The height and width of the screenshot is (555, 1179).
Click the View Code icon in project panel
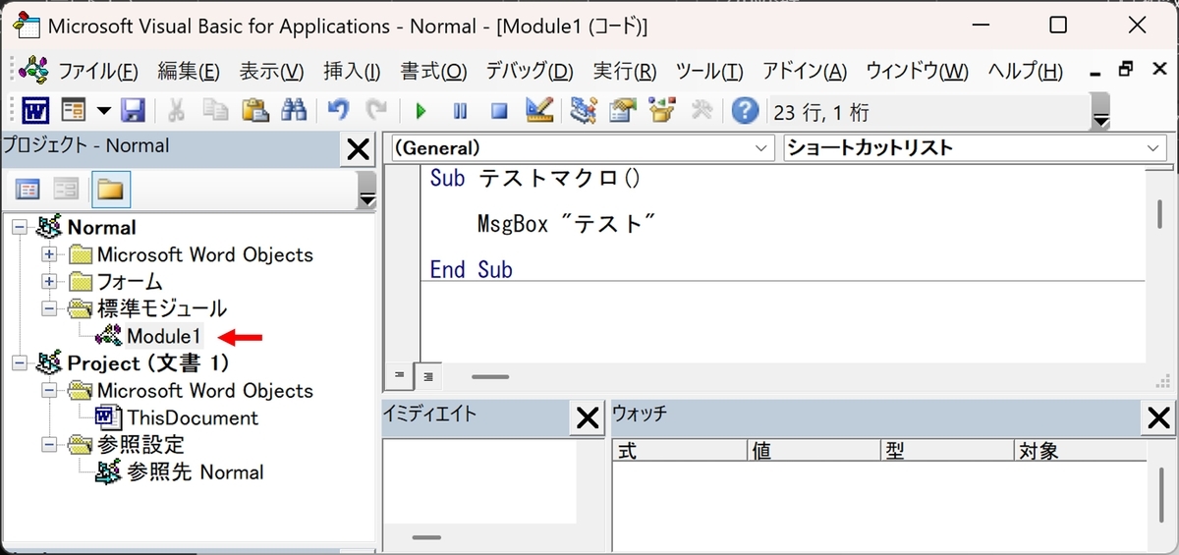click(29, 189)
